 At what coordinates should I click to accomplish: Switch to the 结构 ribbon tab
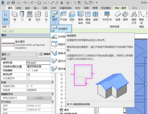pos(19,8)
